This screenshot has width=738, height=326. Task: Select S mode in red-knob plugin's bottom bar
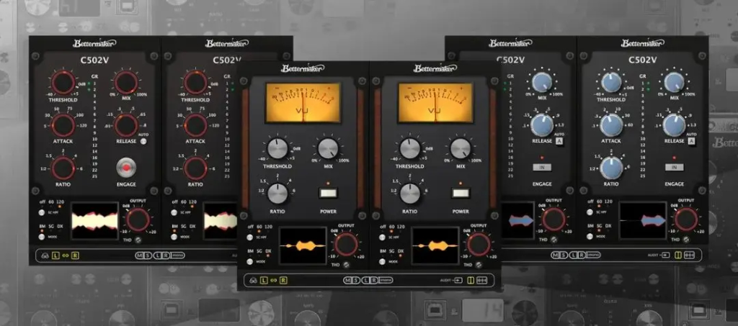click(148, 255)
